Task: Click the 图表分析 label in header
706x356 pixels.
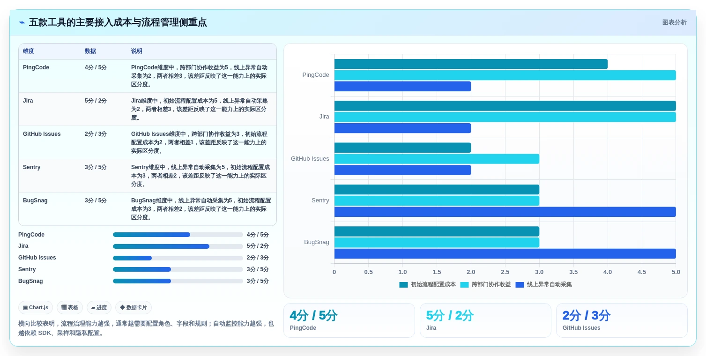Action: point(674,22)
